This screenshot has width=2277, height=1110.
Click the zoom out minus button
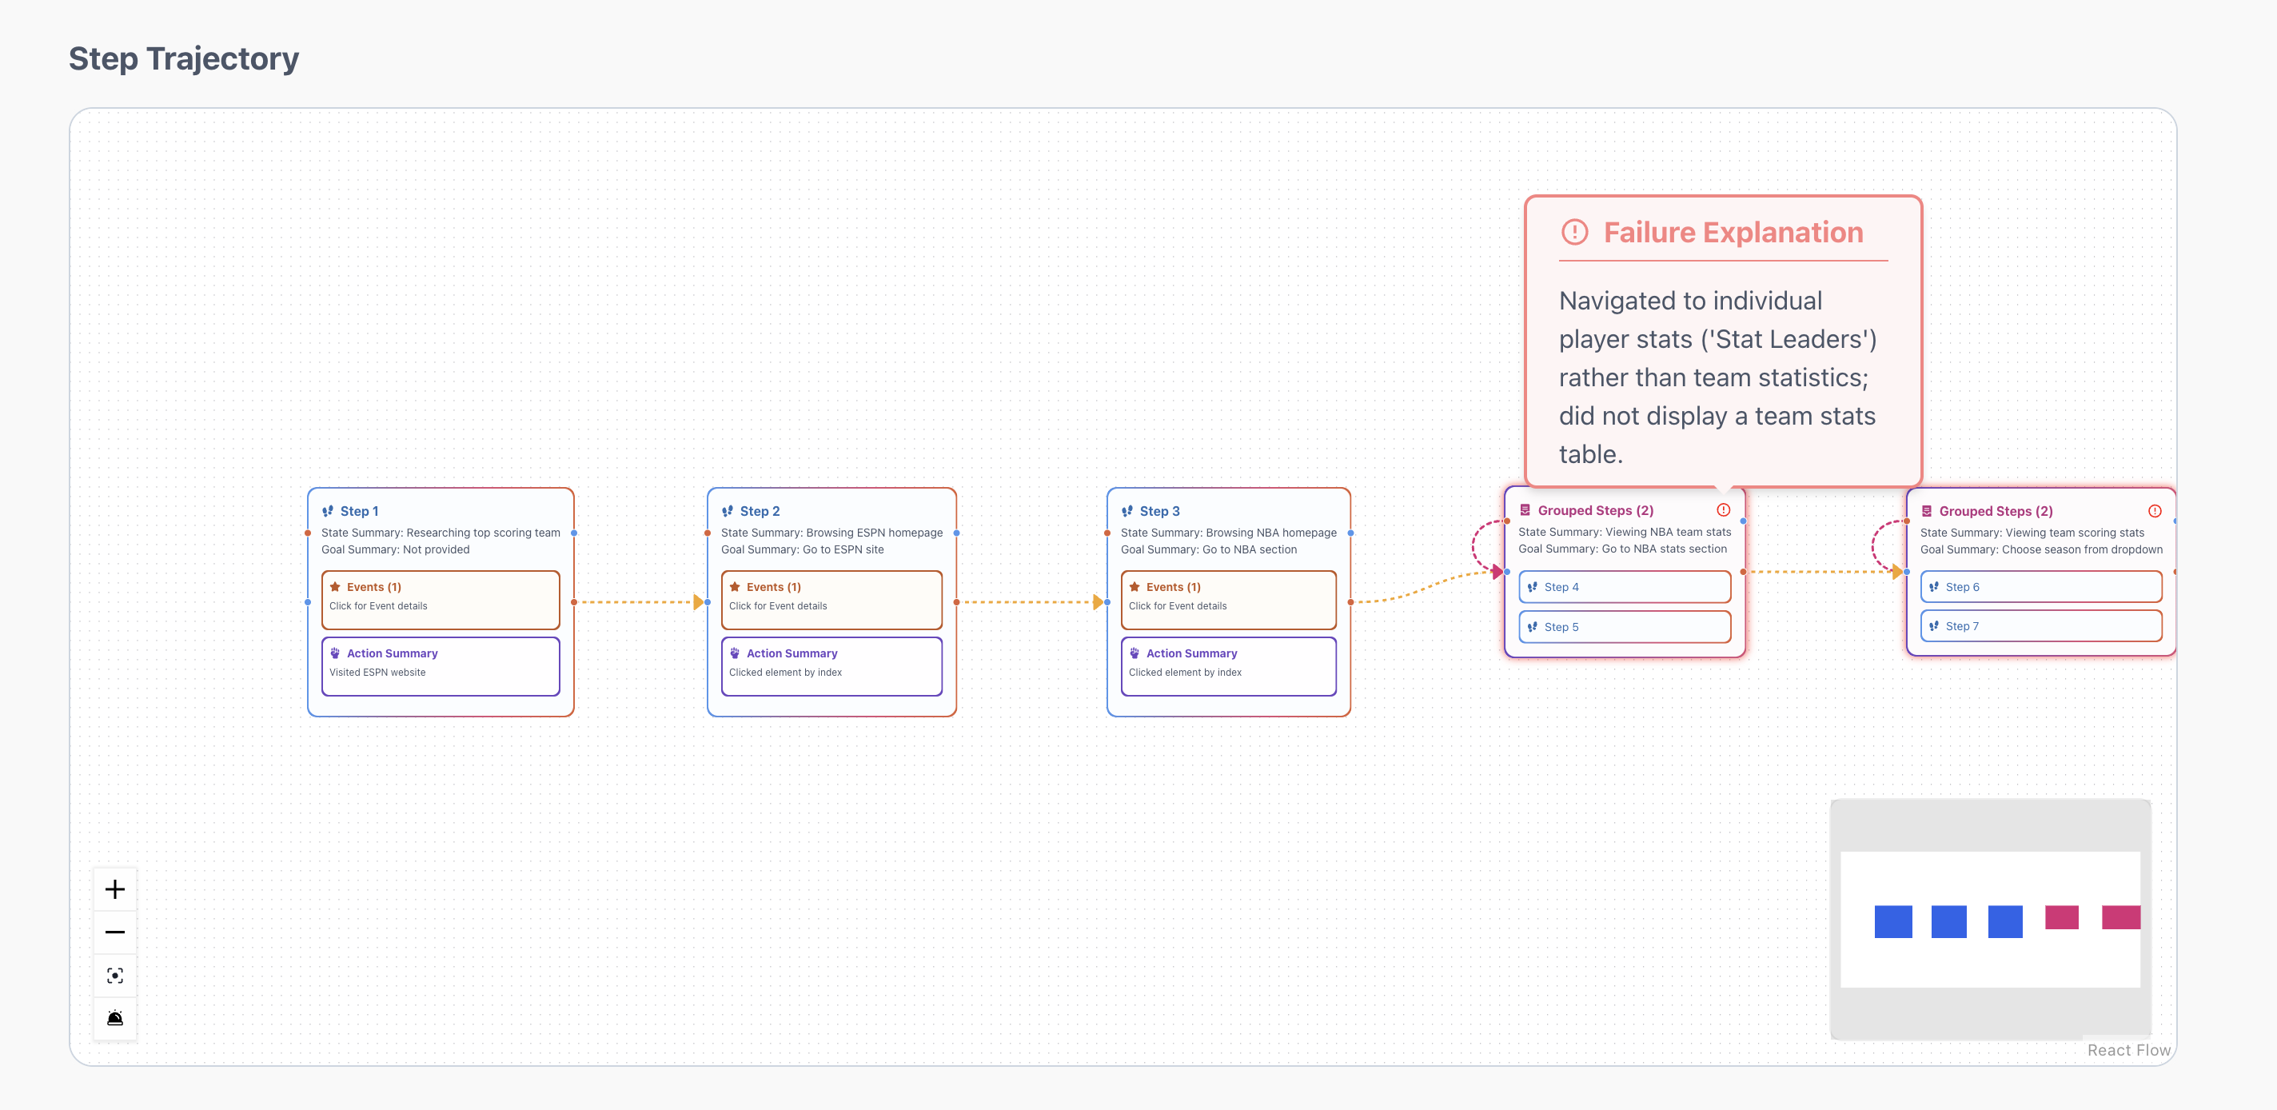(115, 932)
